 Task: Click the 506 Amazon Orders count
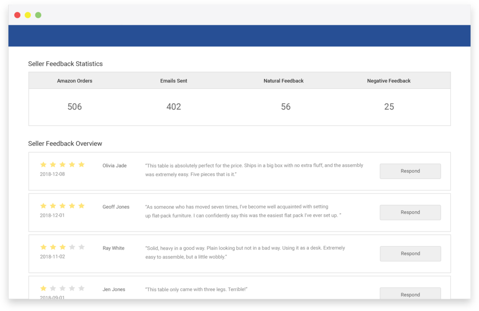[x=74, y=107]
